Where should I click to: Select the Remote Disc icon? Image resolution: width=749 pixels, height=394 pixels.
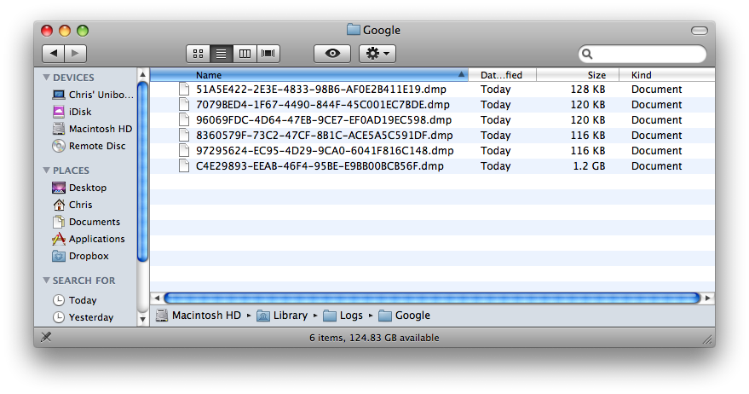(59, 146)
